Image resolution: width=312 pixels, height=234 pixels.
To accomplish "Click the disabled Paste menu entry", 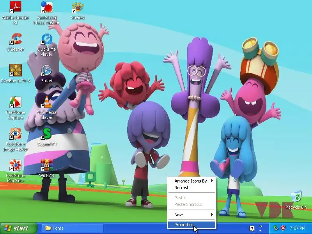I will (x=192, y=198).
